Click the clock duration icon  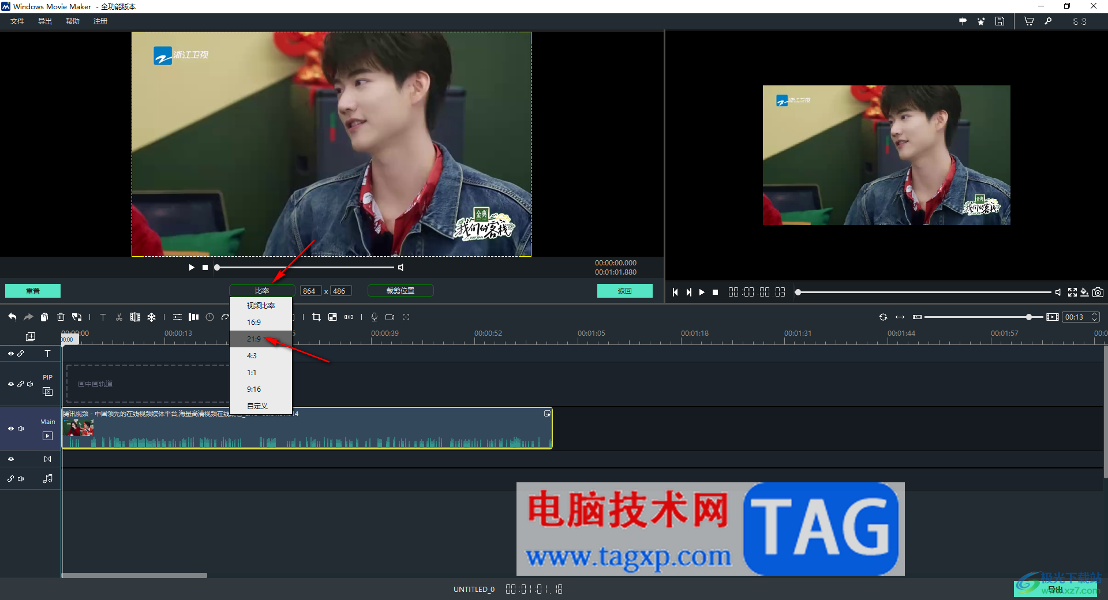[x=210, y=317]
